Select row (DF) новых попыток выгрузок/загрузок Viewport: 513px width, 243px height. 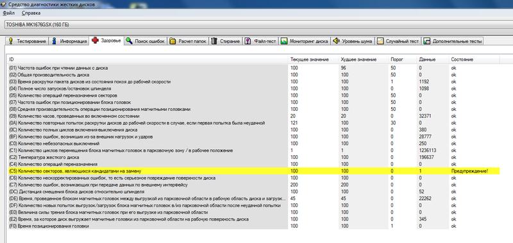tap(253, 205)
